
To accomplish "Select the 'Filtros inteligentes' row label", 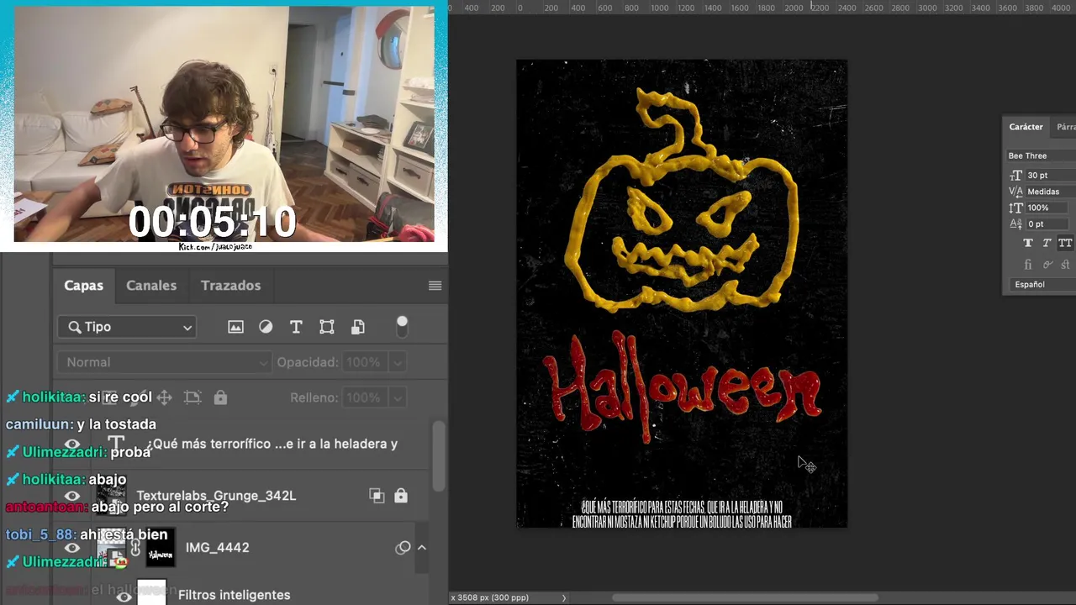I will (x=234, y=595).
